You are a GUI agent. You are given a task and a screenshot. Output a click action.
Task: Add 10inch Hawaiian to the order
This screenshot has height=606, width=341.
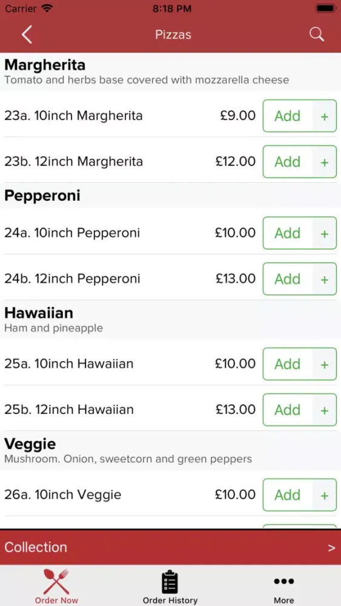click(288, 364)
